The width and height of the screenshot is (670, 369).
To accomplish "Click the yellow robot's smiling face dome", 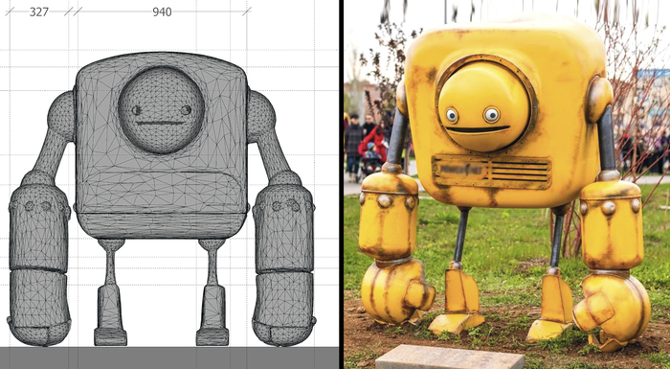I will click(484, 106).
